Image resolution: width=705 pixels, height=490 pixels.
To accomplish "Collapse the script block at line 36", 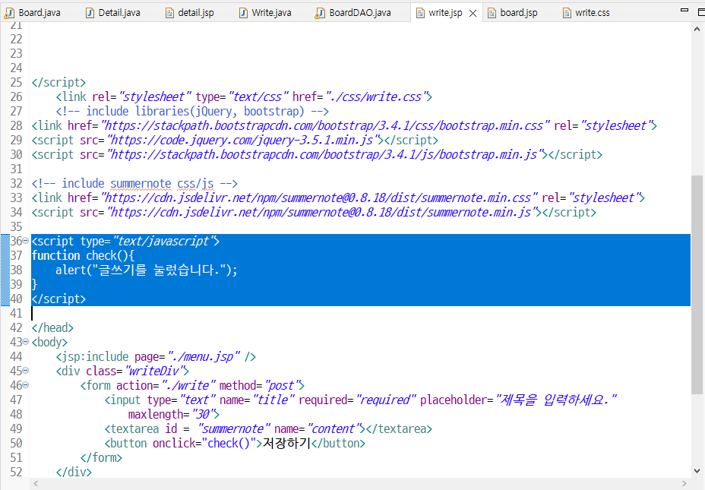I will pyautogui.click(x=26, y=241).
